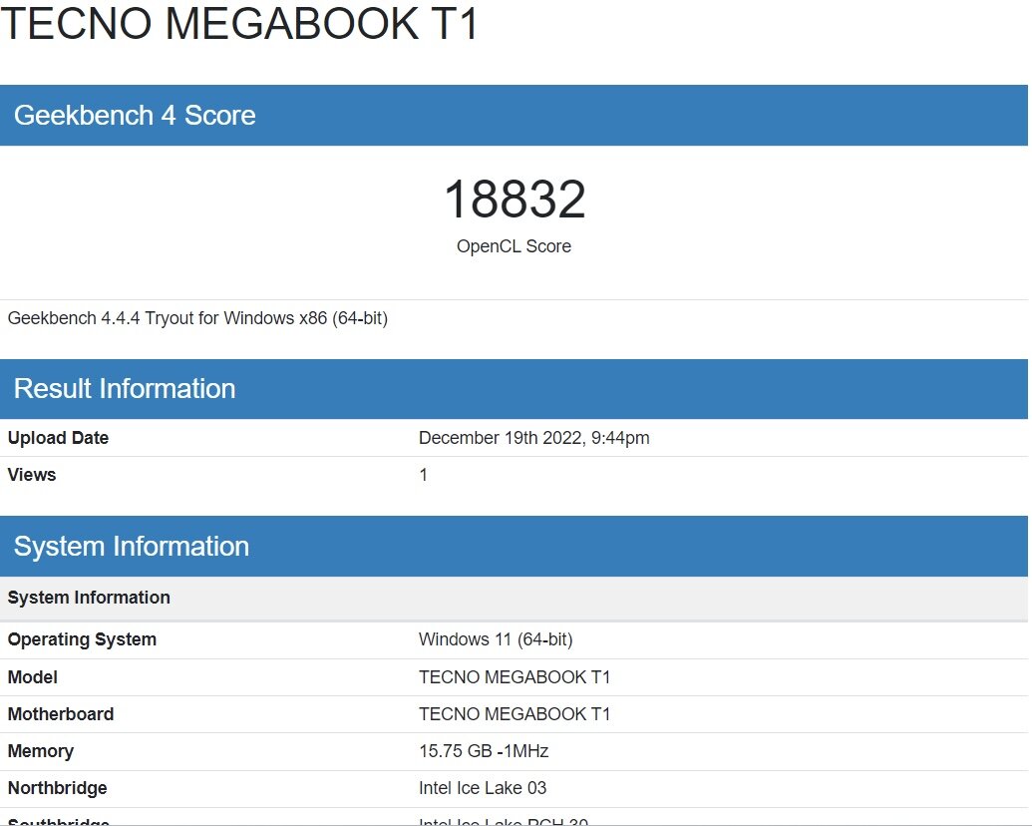Click the Operating System label
The height and width of the screenshot is (826, 1032).
coord(82,639)
